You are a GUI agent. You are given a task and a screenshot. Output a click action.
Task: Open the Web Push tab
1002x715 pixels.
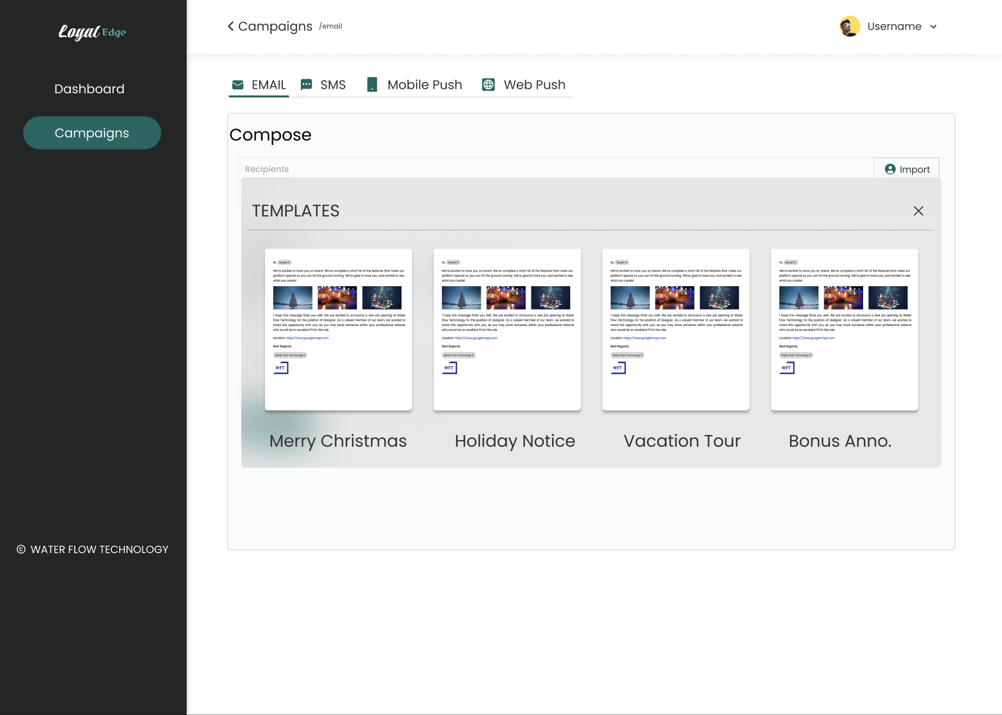click(x=524, y=85)
